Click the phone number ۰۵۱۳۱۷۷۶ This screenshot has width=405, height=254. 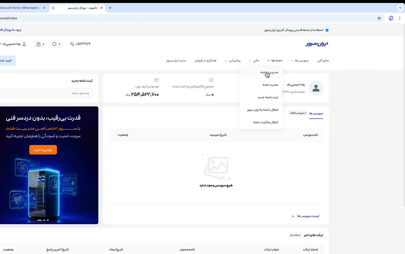(83, 44)
